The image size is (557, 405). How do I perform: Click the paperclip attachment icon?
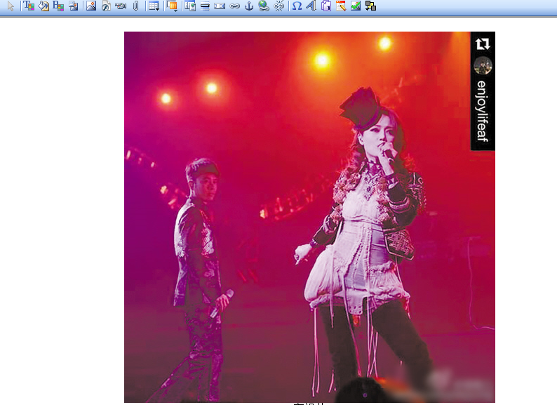(x=135, y=6)
